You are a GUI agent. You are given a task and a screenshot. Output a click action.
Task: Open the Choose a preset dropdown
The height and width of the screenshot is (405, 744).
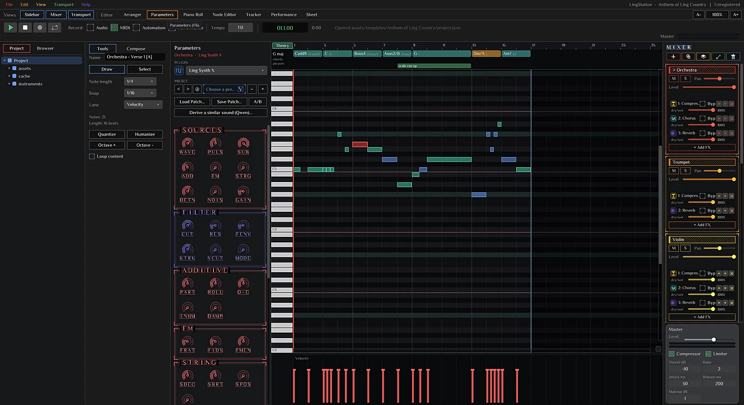[225, 89]
